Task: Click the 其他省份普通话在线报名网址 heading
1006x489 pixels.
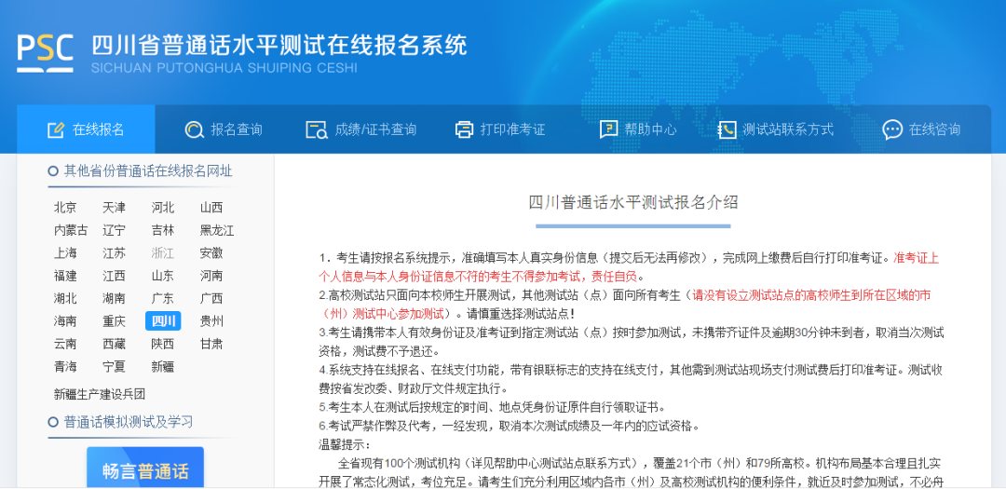Action: (x=148, y=171)
